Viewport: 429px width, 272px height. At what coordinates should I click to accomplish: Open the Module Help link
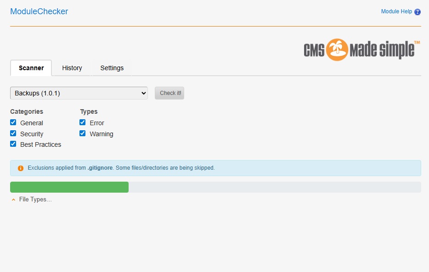pyautogui.click(x=396, y=11)
